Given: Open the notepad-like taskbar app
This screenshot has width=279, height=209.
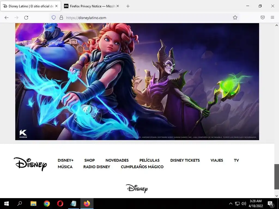Looking at the screenshot, I should [74, 204].
